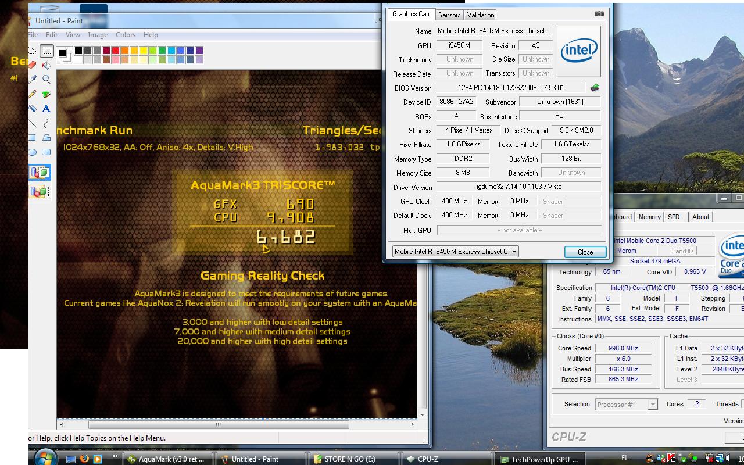Click the EL language indicator in taskbar

625,458
